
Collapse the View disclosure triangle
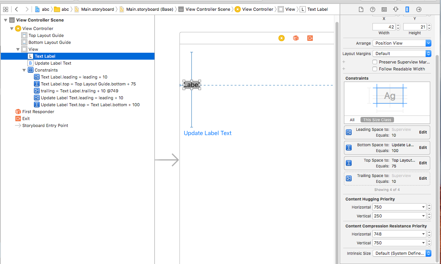[x=18, y=50]
